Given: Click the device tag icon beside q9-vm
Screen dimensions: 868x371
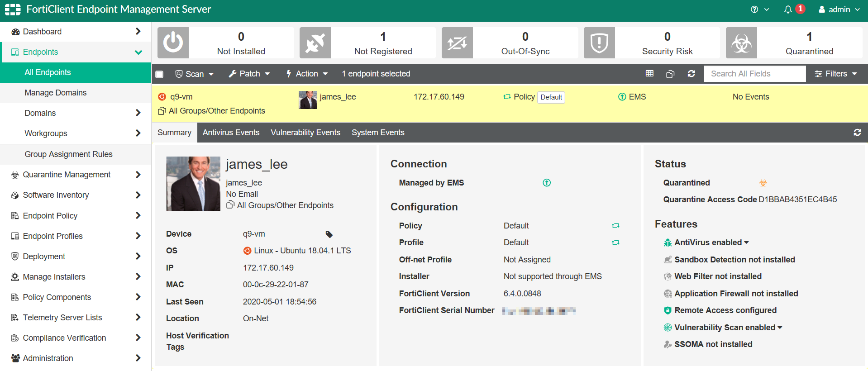Looking at the screenshot, I should [x=329, y=234].
